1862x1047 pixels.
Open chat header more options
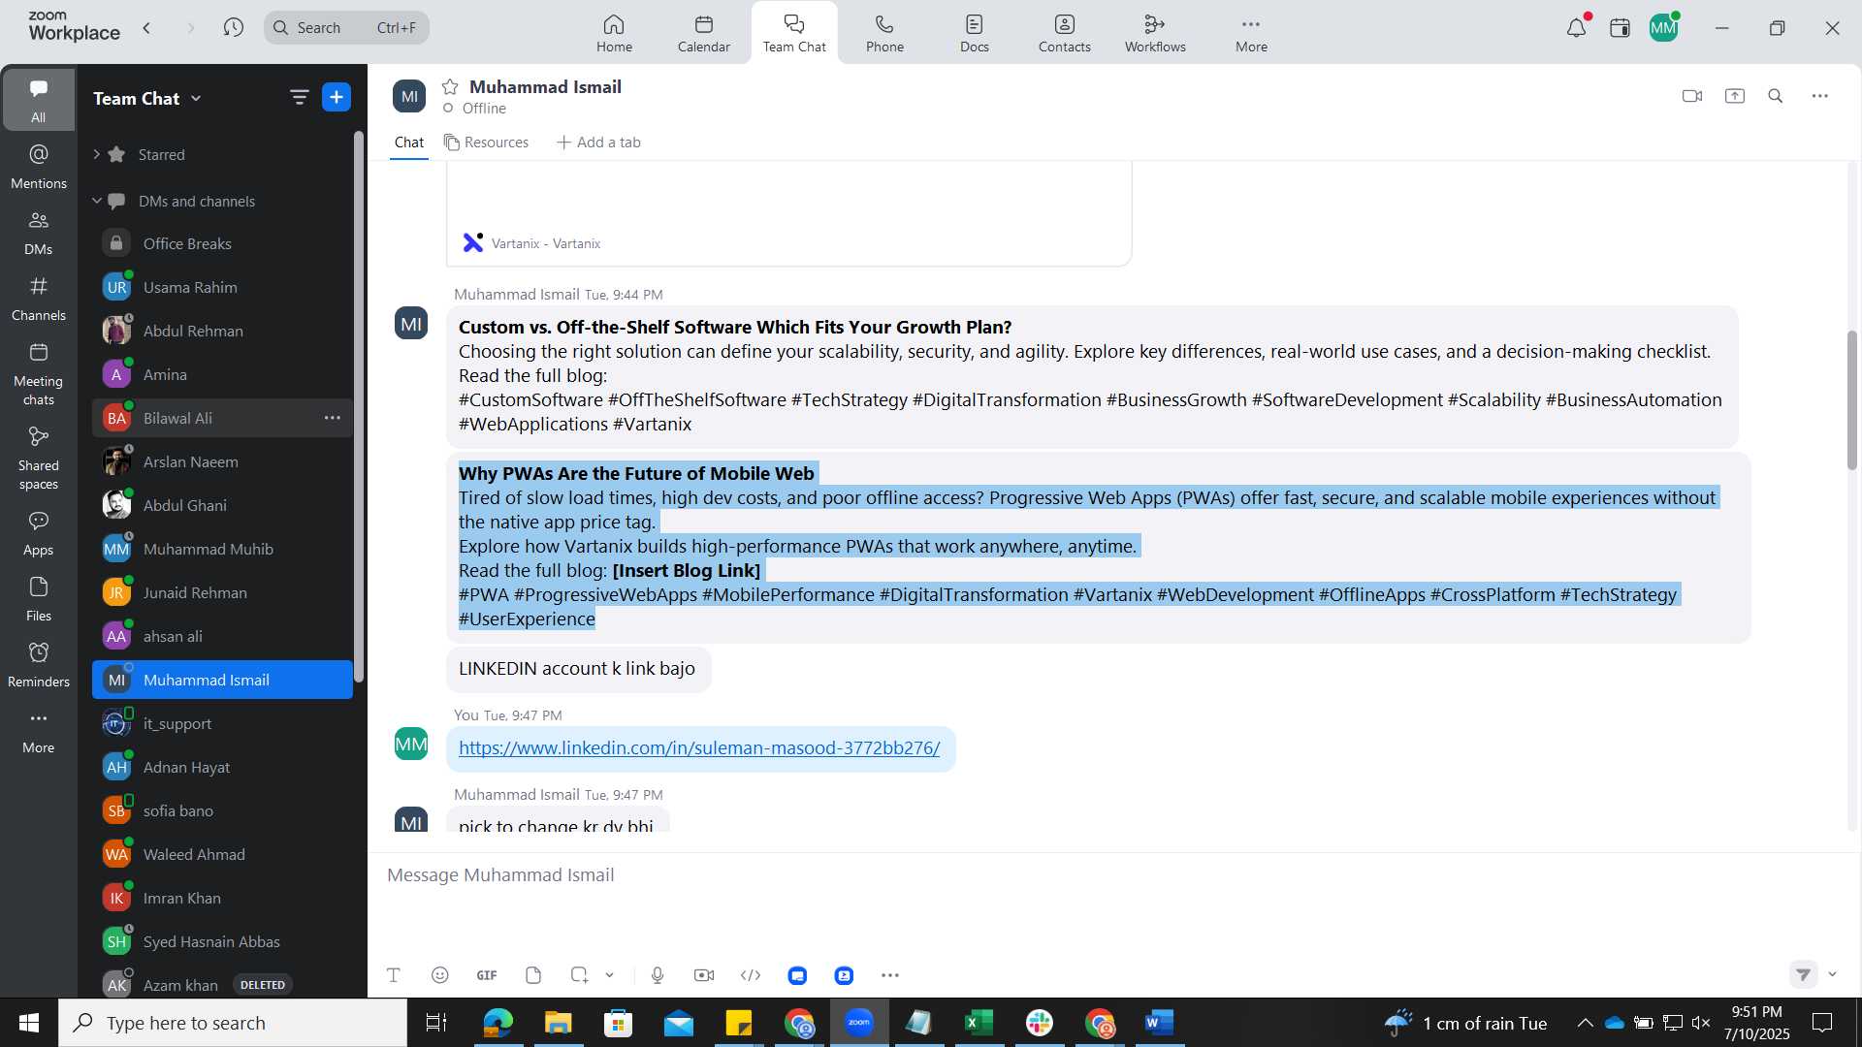tap(1820, 96)
